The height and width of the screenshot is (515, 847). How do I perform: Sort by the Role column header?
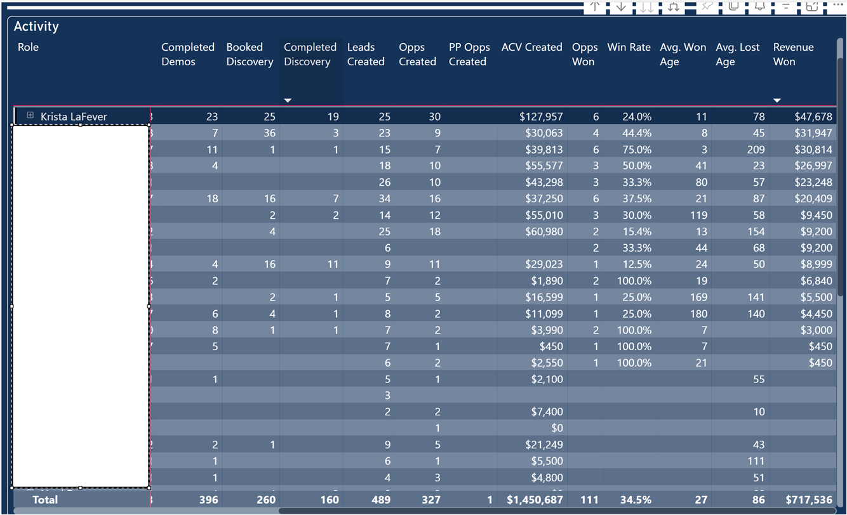pos(29,47)
